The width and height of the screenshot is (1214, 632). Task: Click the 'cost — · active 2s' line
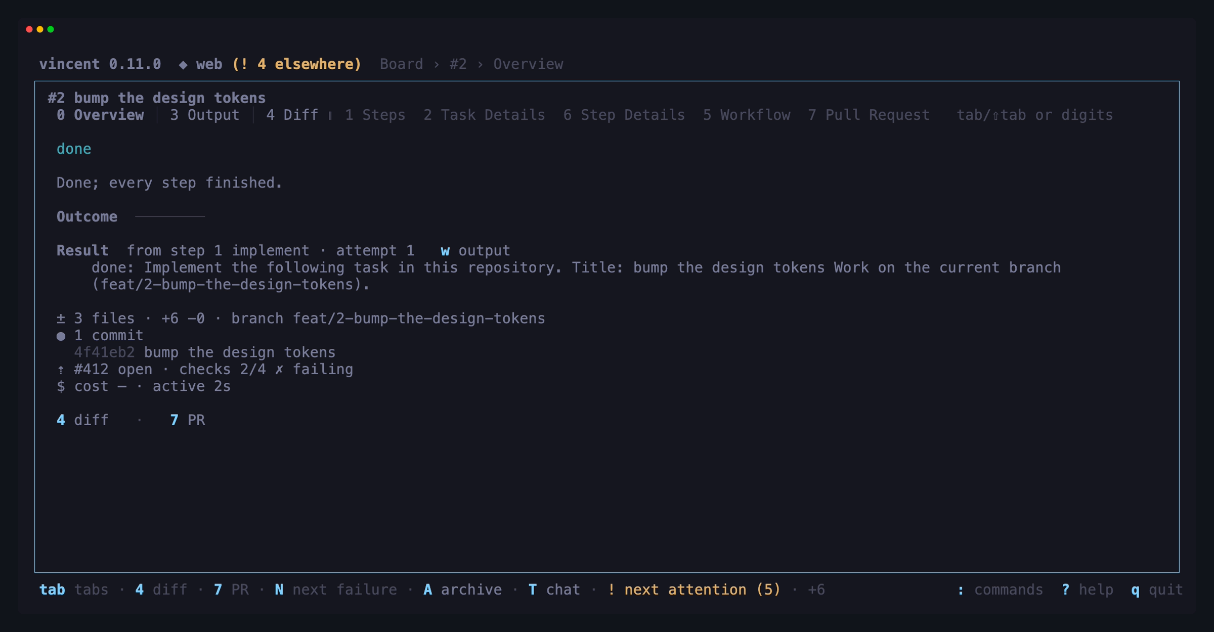pyautogui.click(x=144, y=387)
